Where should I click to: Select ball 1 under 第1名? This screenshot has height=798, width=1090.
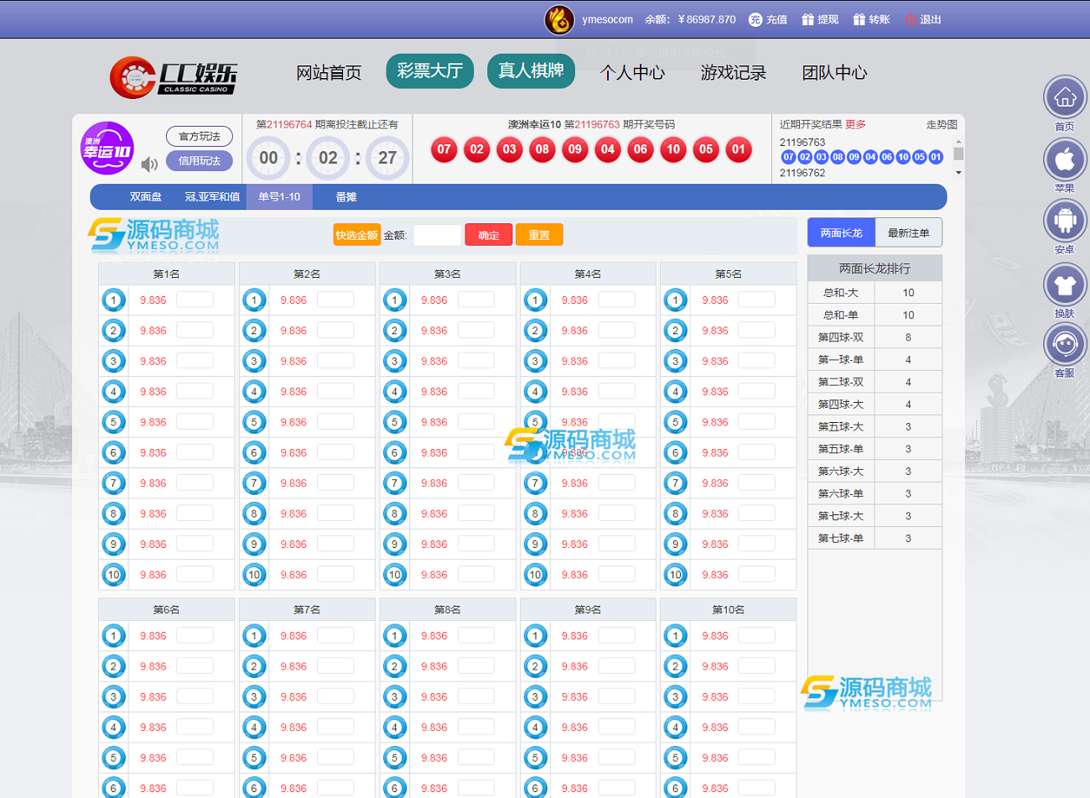coord(114,300)
